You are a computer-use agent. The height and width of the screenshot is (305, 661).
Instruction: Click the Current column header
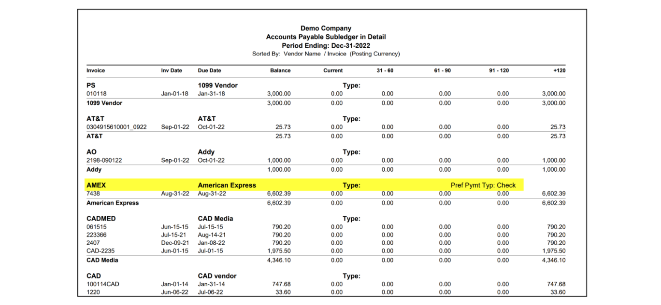coord(333,70)
